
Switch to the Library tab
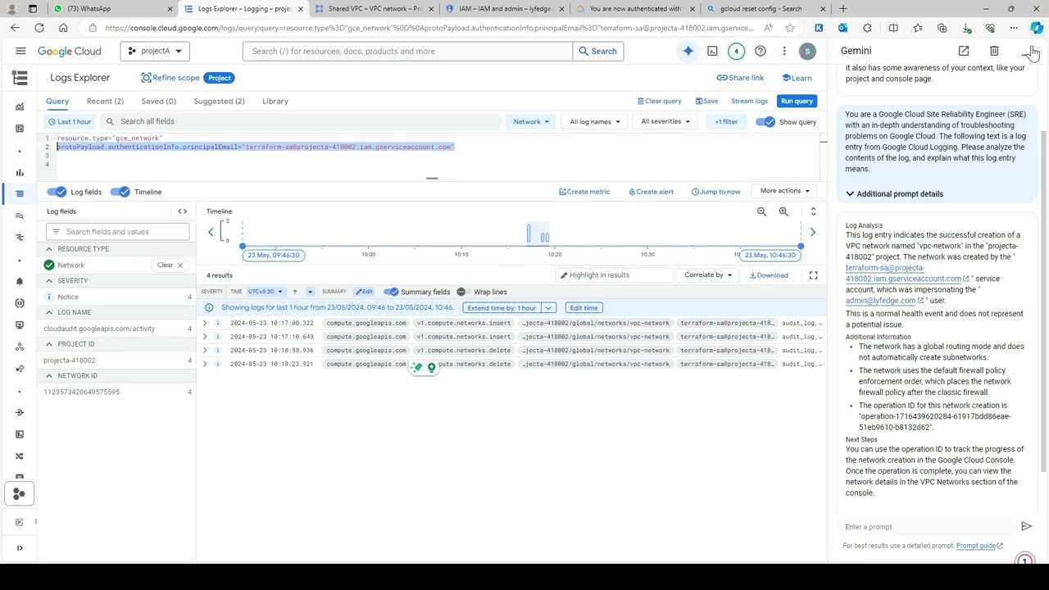(275, 102)
